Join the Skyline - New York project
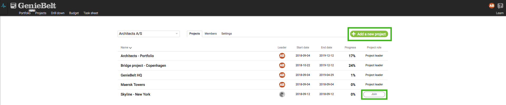The width and height of the screenshot is (506, 105). (374, 94)
